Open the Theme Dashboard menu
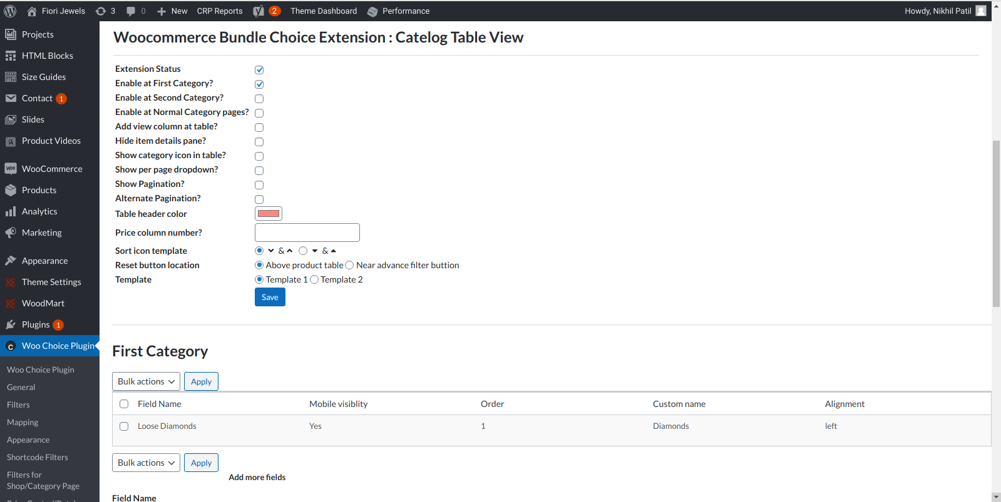 [324, 11]
